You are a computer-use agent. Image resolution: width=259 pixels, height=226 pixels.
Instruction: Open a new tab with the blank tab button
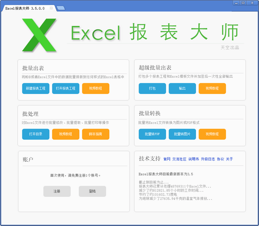coord(61,8)
